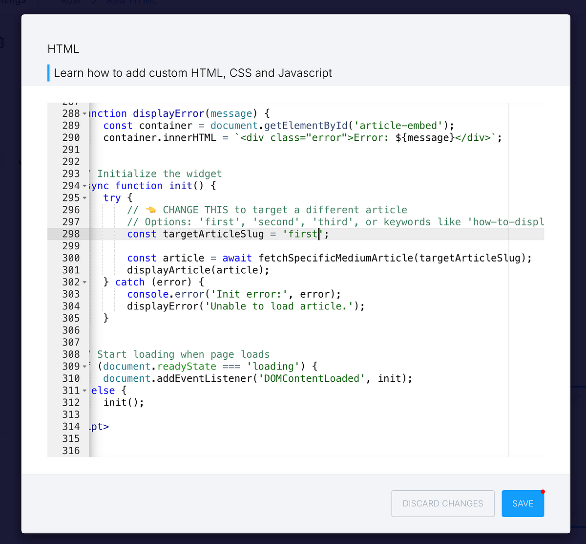The width and height of the screenshot is (586, 544).
Task: Fold the try block at line 295
Action: pyautogui.click(x=84, y=197)
